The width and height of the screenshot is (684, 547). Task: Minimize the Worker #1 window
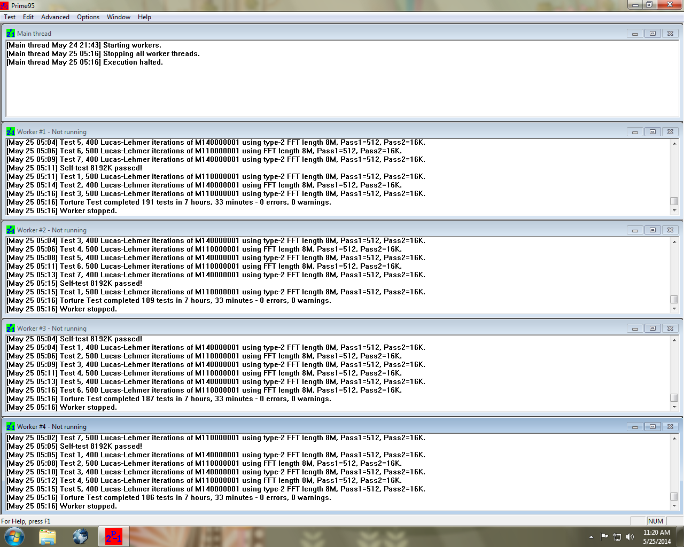(x=635, y=131)
